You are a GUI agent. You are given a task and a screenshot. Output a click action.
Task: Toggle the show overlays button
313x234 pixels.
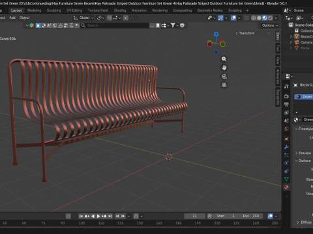click(x=233, y=18)
